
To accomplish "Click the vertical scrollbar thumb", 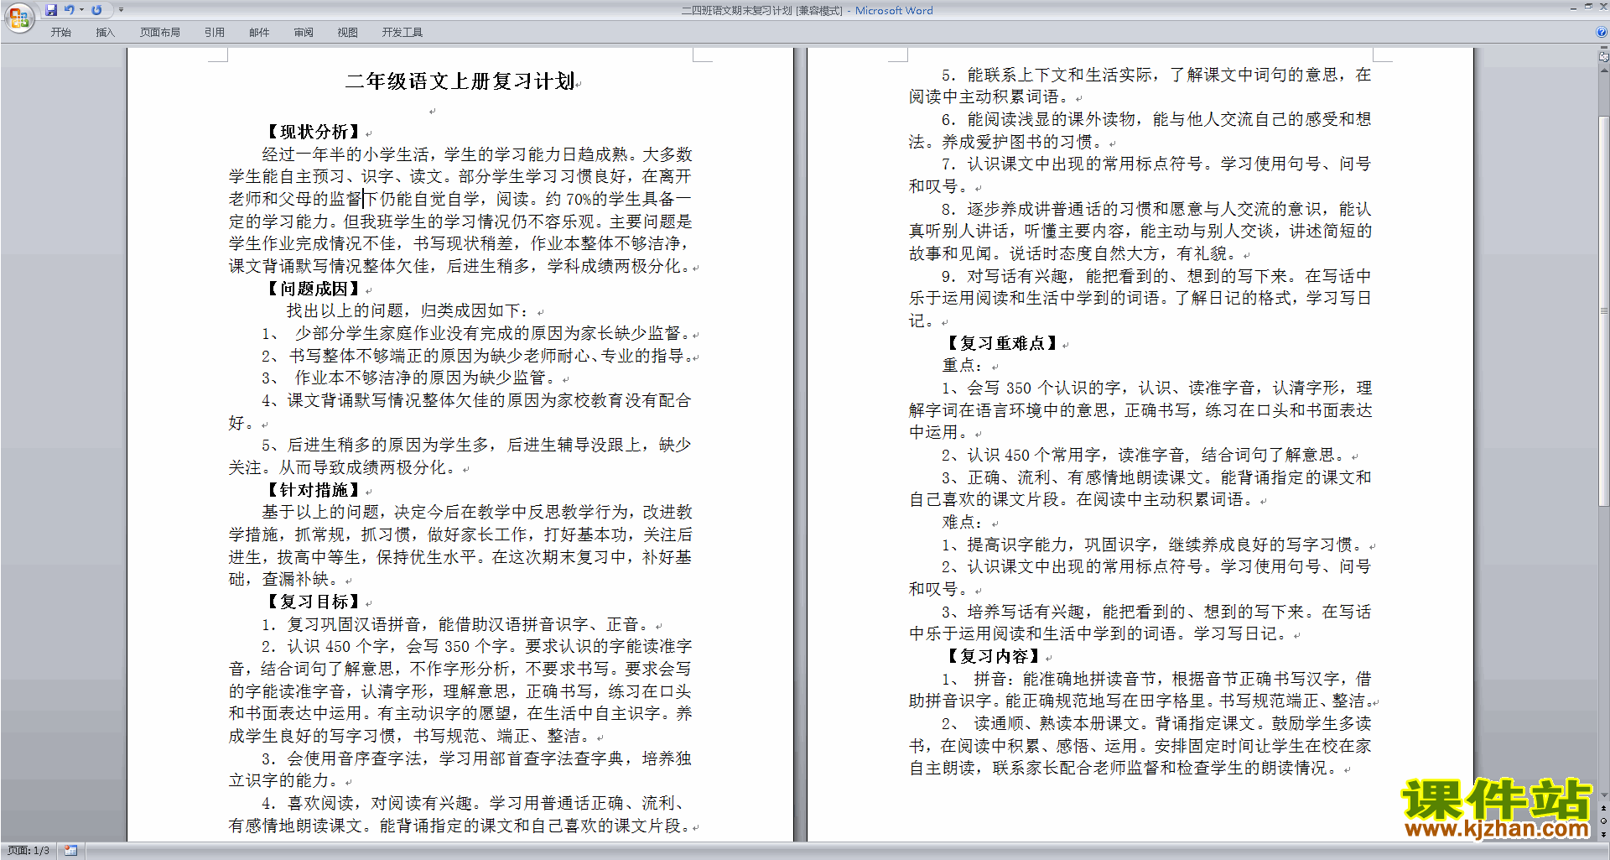I will 1604,310.
